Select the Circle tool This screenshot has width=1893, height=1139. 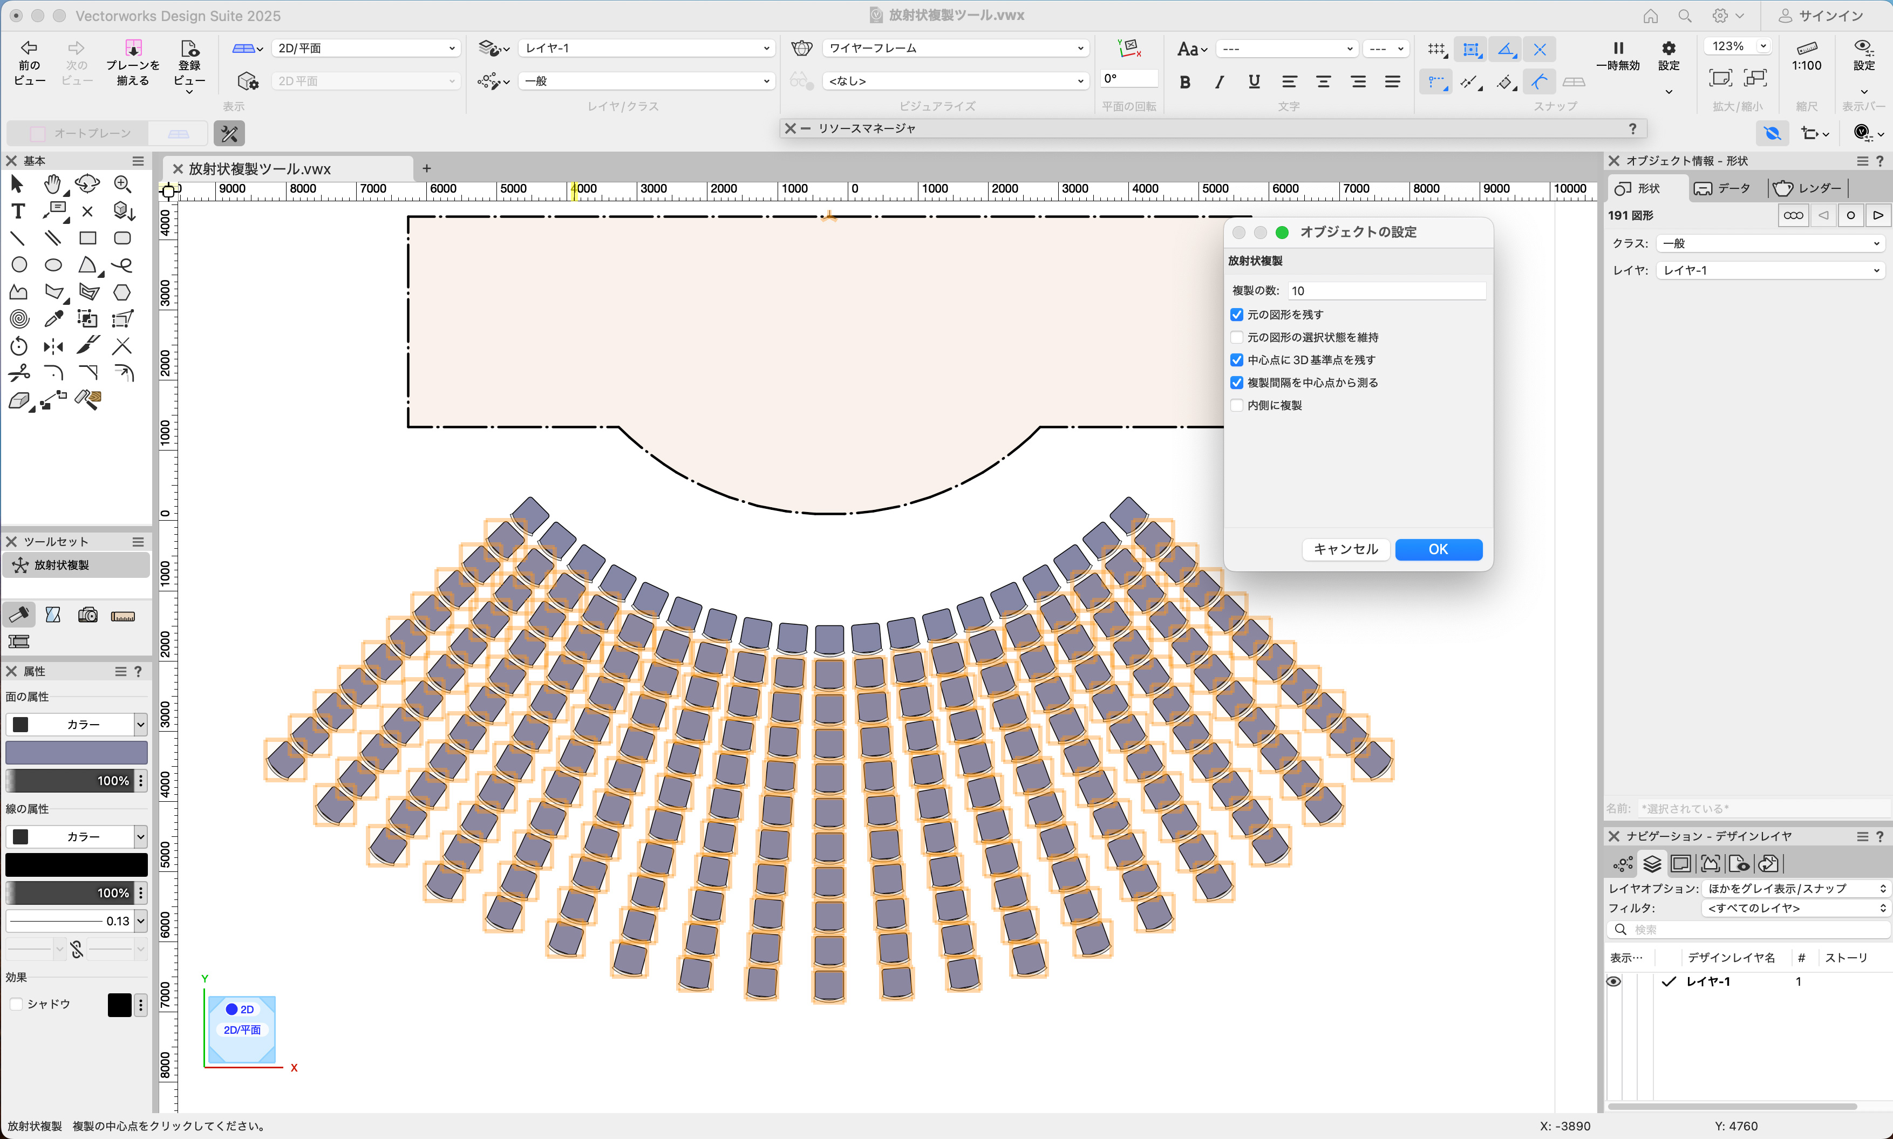coord(19,265)
